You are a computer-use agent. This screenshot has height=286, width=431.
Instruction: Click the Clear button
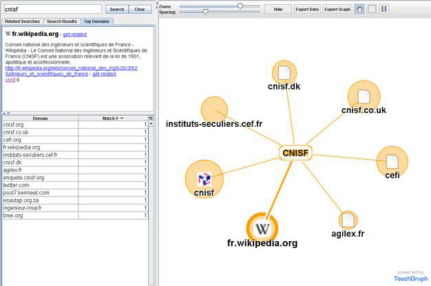140,10
